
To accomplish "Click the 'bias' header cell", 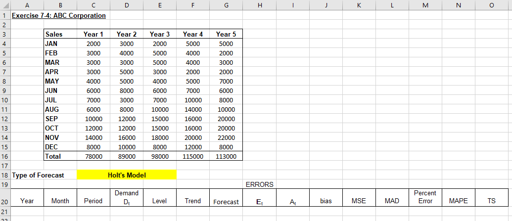I will (326, 197).
